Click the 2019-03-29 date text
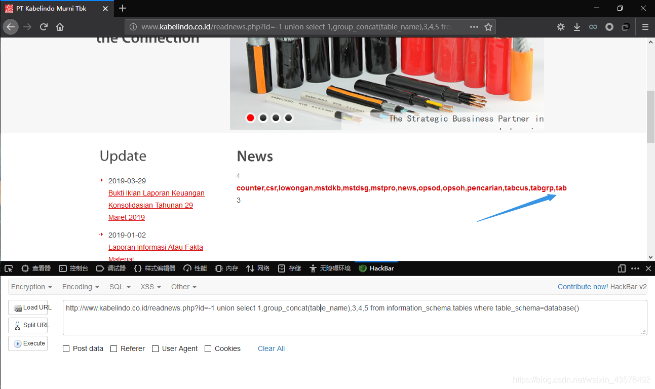Viewport: 655px width, 389px height. tap(127, 181)
